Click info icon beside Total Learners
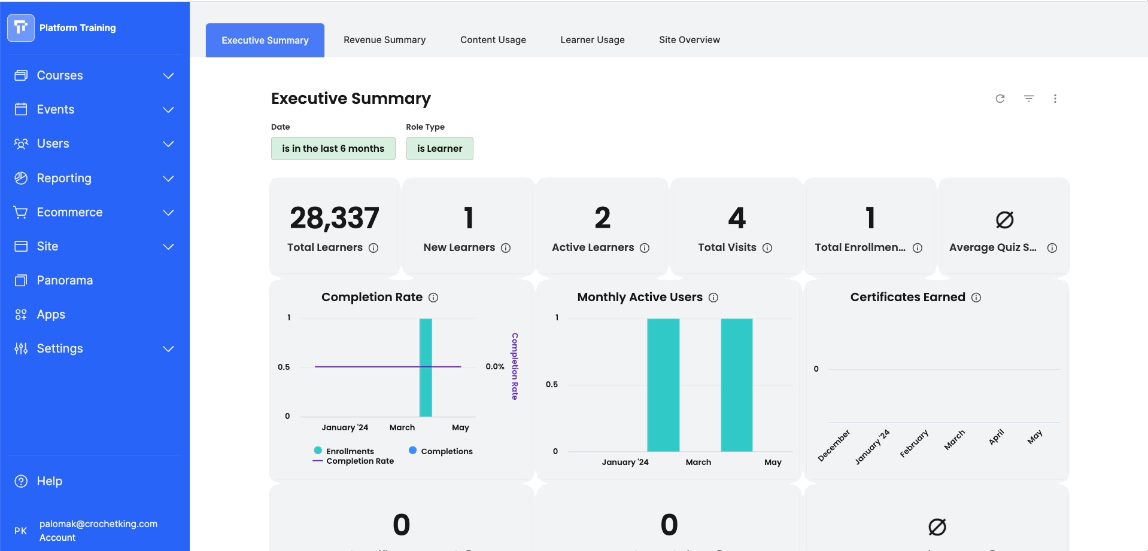 (x=373, y=248)
